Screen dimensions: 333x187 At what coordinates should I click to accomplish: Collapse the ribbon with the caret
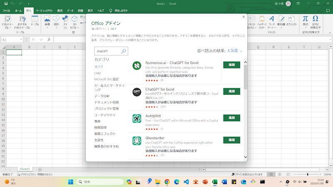(x=330, y=33)
